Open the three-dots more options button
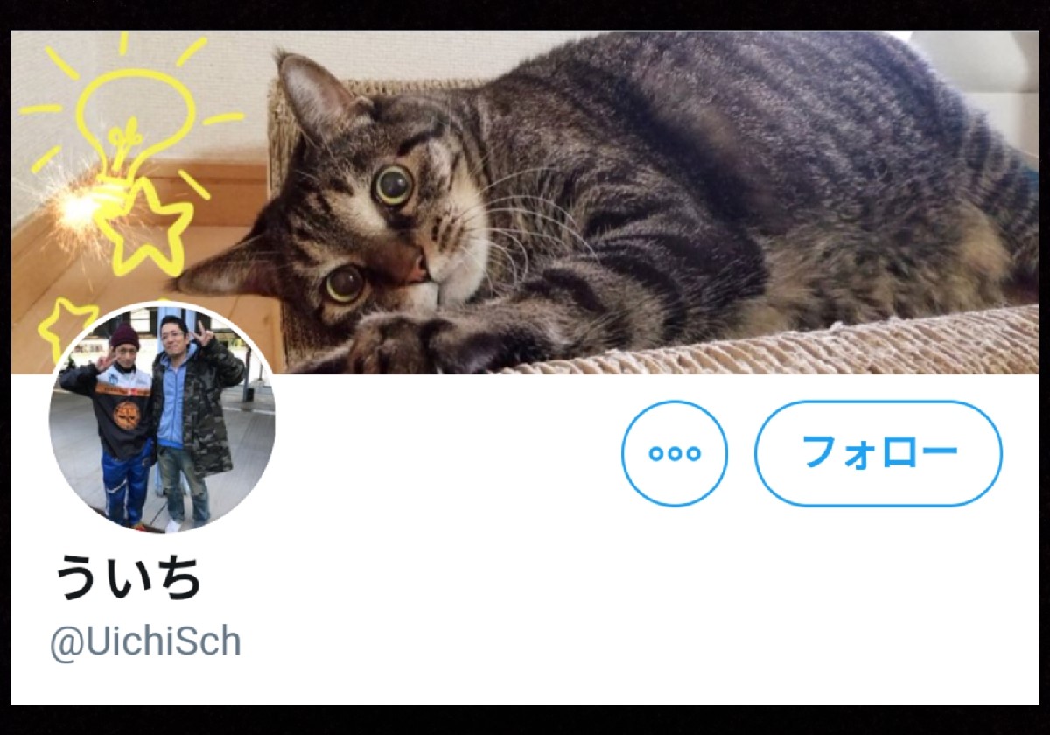 675,453
